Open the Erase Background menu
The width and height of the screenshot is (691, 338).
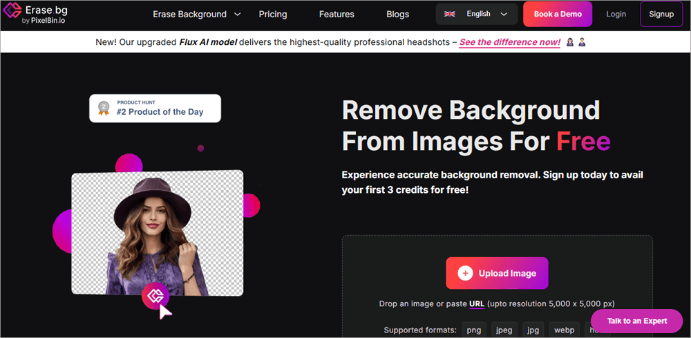189,14
